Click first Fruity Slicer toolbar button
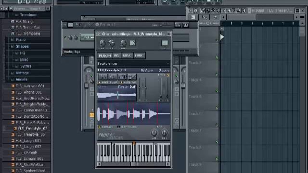This screenshot has width=308, height=173. coord(103,77)
